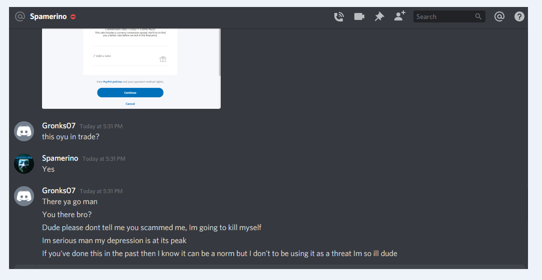The width and height of the screenshot is (542, 280).
Task: Start a video call
Action: (x=359, y=16)
